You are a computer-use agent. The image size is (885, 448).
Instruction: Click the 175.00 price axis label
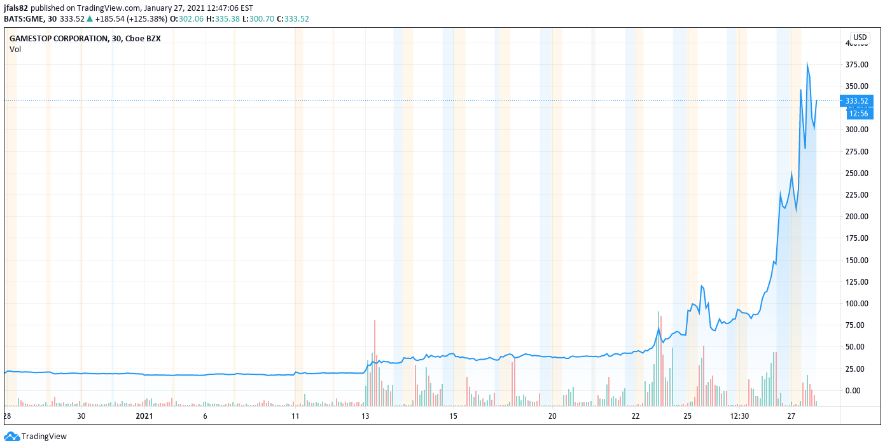[x=856, y=238]
